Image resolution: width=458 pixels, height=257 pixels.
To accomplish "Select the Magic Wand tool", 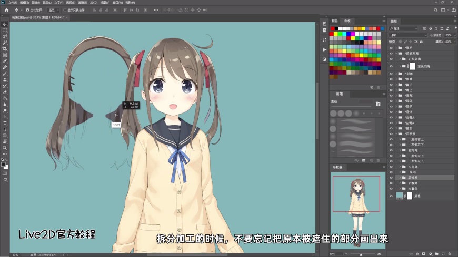I will (x=5, y=43).
